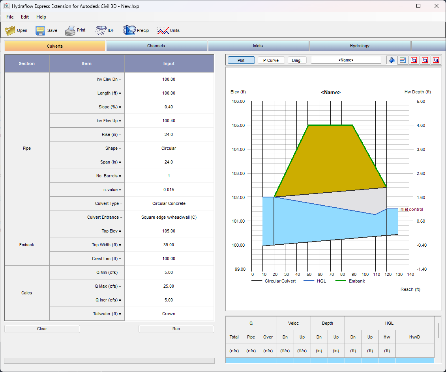446x372 pixels.
Task: Select the P-Curve view toggle
Action: coord(271,60)
